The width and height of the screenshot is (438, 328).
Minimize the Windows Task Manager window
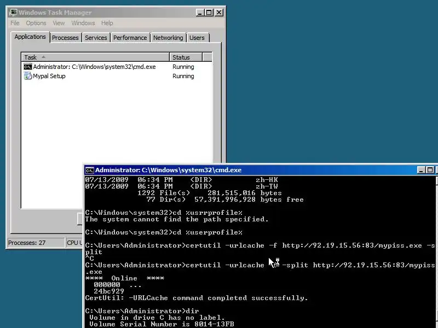click(200, 13)
